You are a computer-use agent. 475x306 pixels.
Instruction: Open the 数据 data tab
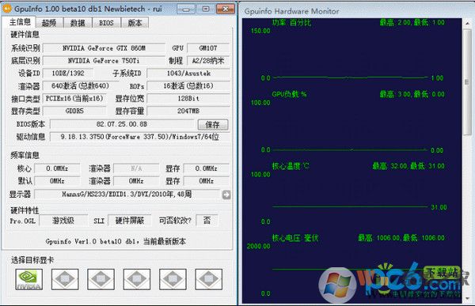tap(78, 23)
